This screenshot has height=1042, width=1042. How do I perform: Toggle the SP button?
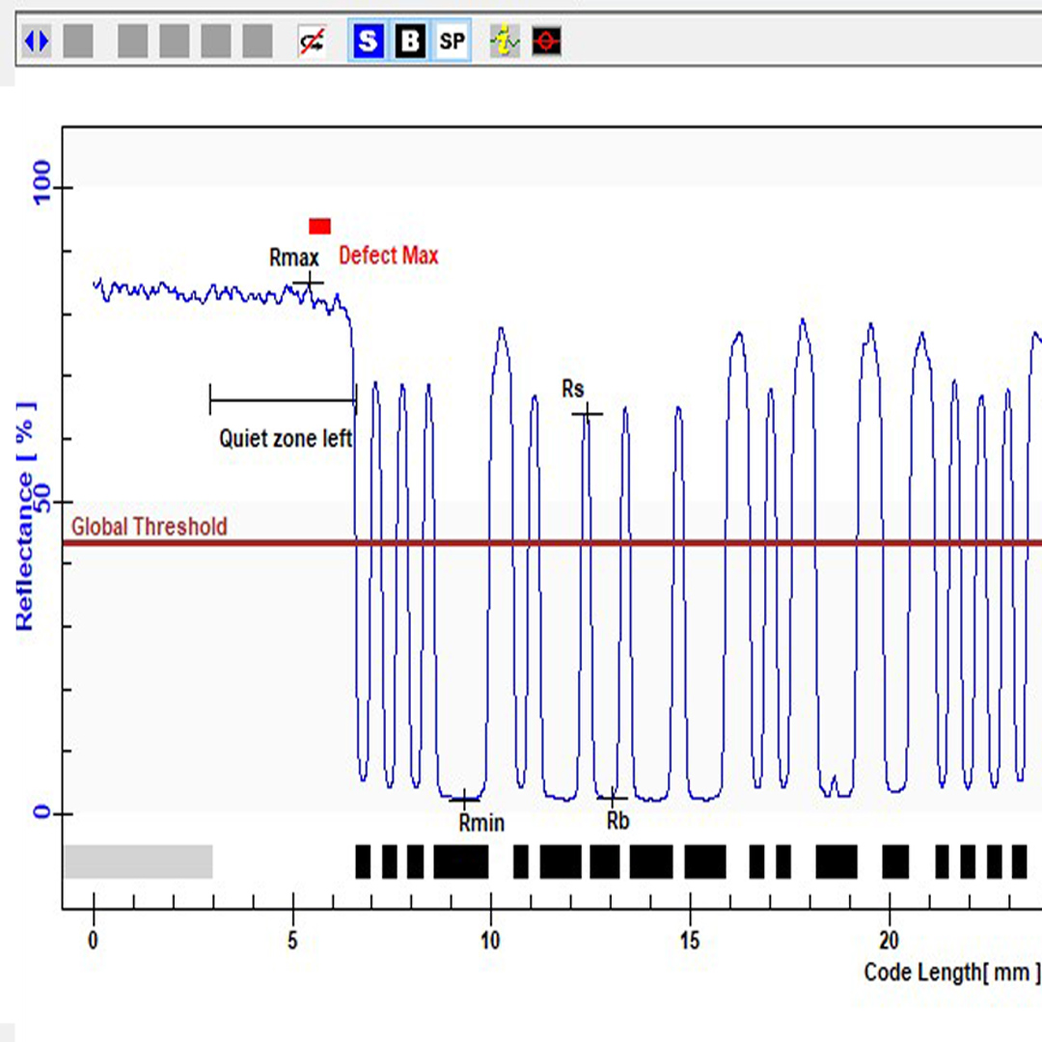click(x=452, y=41)
